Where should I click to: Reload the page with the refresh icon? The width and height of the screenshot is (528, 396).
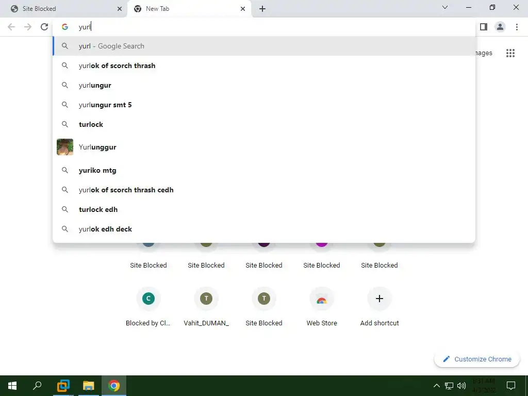point(44,27)
